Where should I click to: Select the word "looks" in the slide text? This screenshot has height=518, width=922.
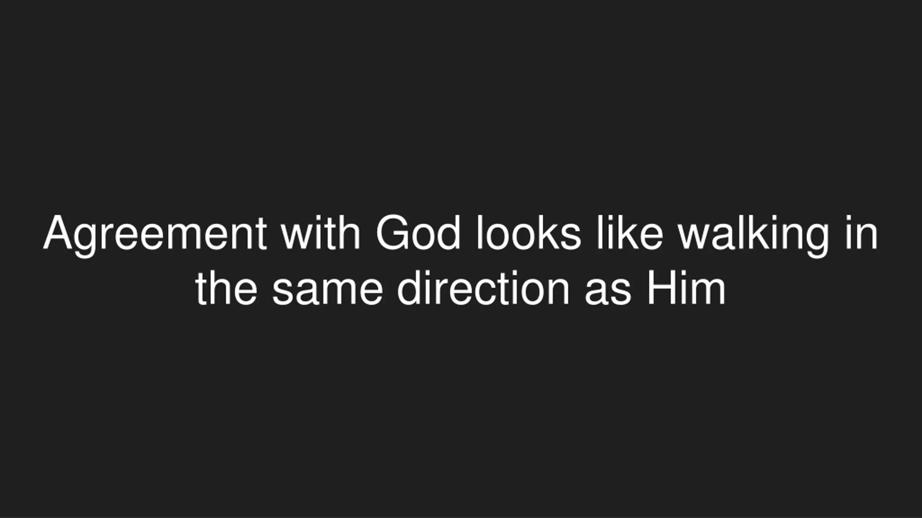tap(529, 232)
